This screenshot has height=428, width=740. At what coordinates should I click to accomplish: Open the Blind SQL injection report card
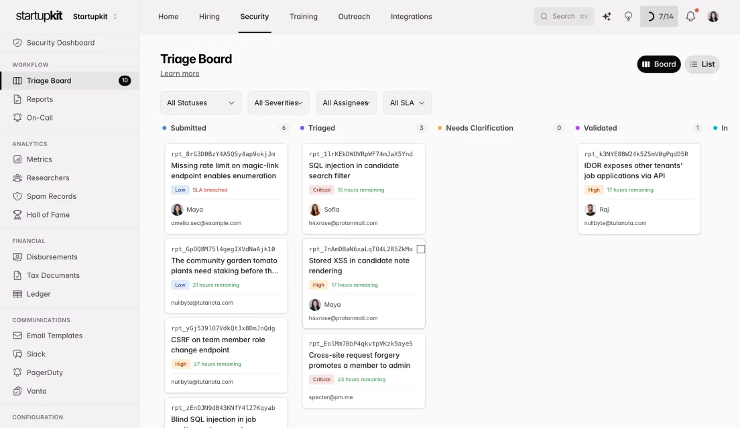(226, 413)
